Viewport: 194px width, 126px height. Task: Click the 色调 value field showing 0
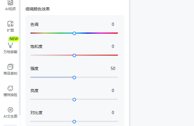click(113, 24)
